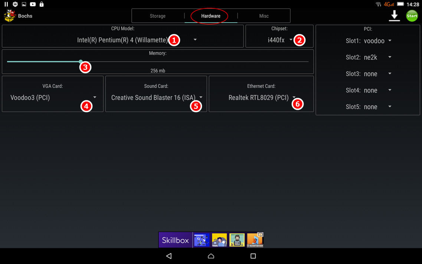Tap the Bochs app title text

(25, 16)
